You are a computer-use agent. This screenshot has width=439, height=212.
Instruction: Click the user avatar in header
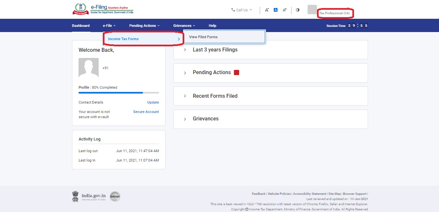312,10
